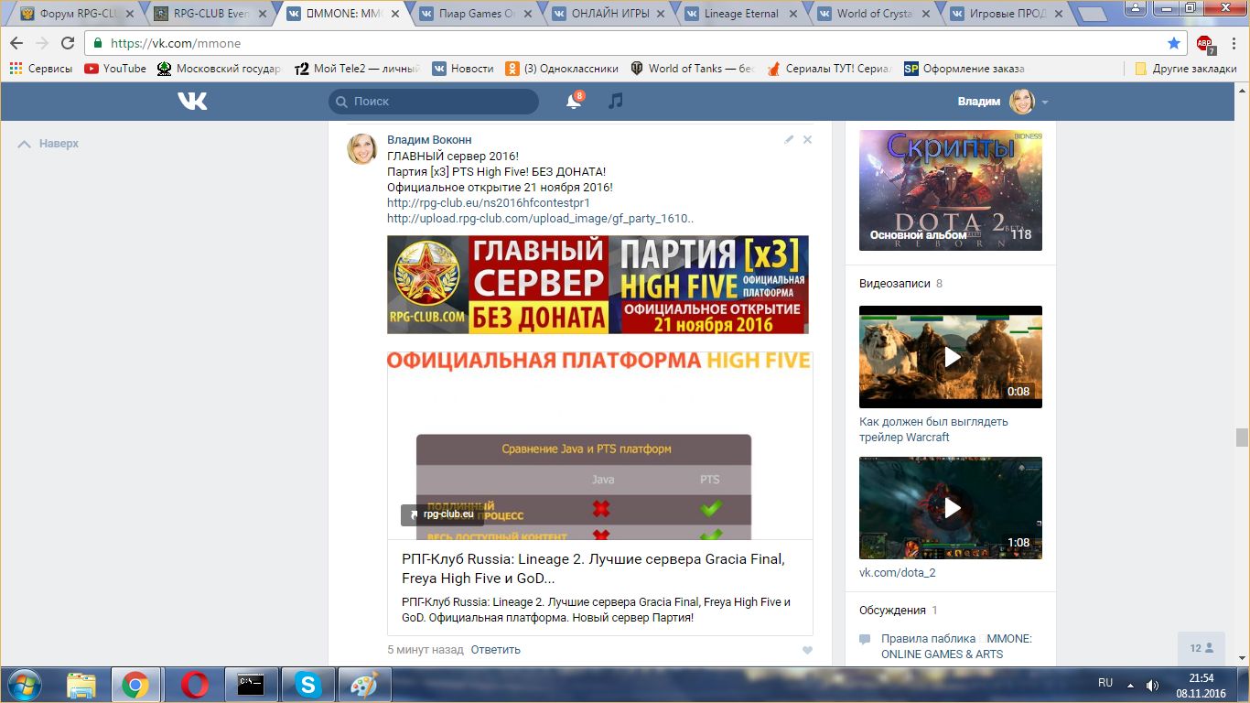Image resolution: width=1250 pixels, height=703 pixels.
Task: Open the World of Tanks bookmark
Action: tap(692, 69)
